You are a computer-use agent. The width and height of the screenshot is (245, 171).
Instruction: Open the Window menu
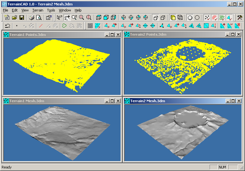(65, 10)
